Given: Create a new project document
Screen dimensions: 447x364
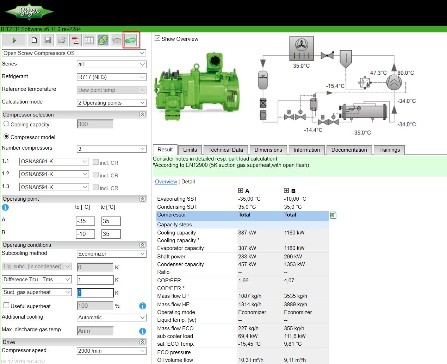Looking at the screenshot, I should tap(34, 40).
